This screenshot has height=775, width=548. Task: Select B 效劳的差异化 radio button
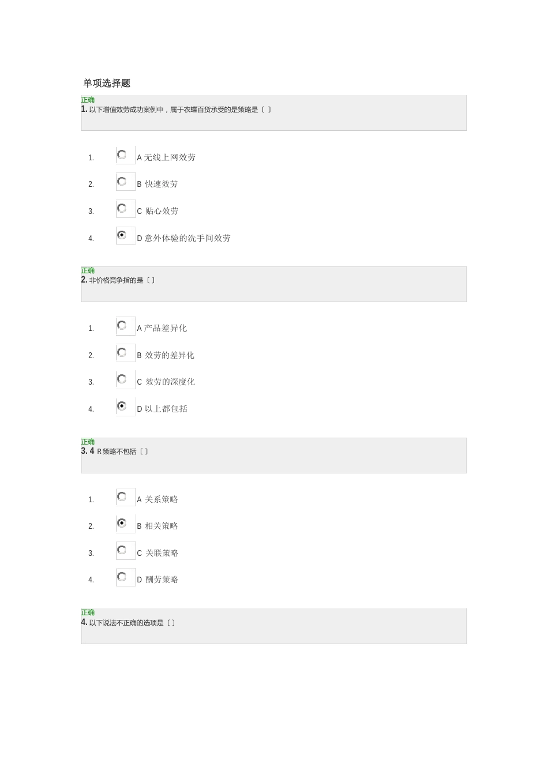point(122,352)
